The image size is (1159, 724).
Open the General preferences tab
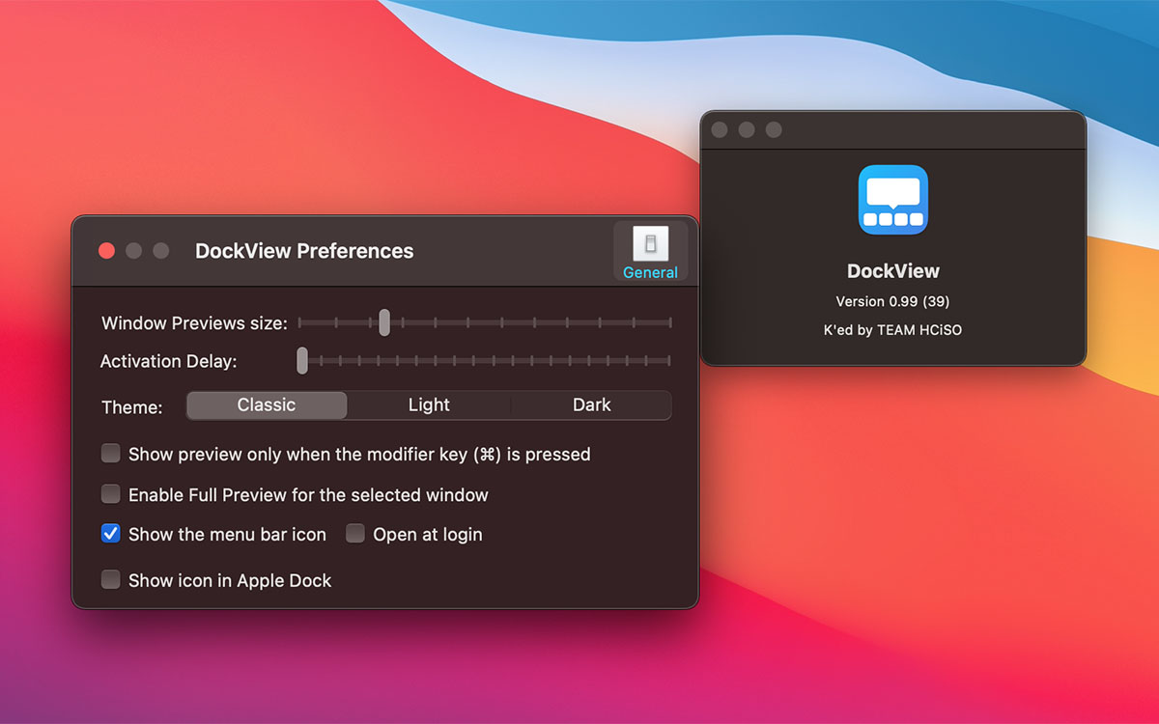[650, 251]
